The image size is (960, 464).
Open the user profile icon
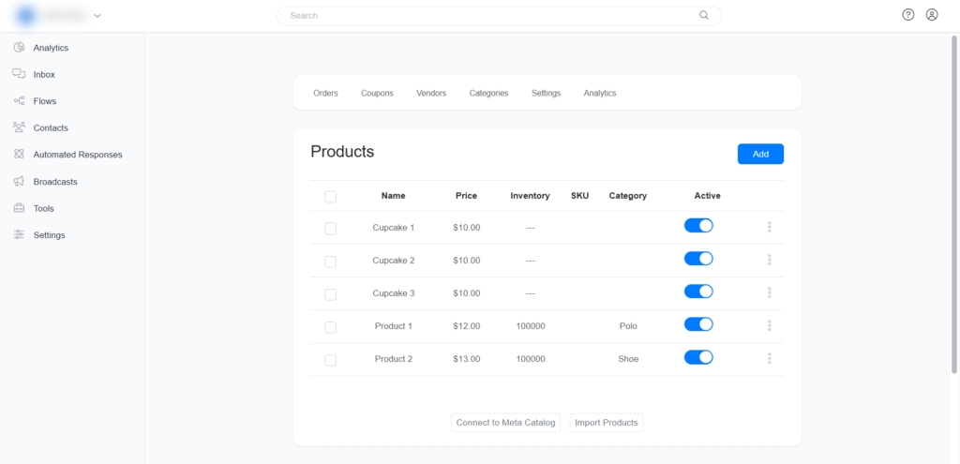[932, 15]
